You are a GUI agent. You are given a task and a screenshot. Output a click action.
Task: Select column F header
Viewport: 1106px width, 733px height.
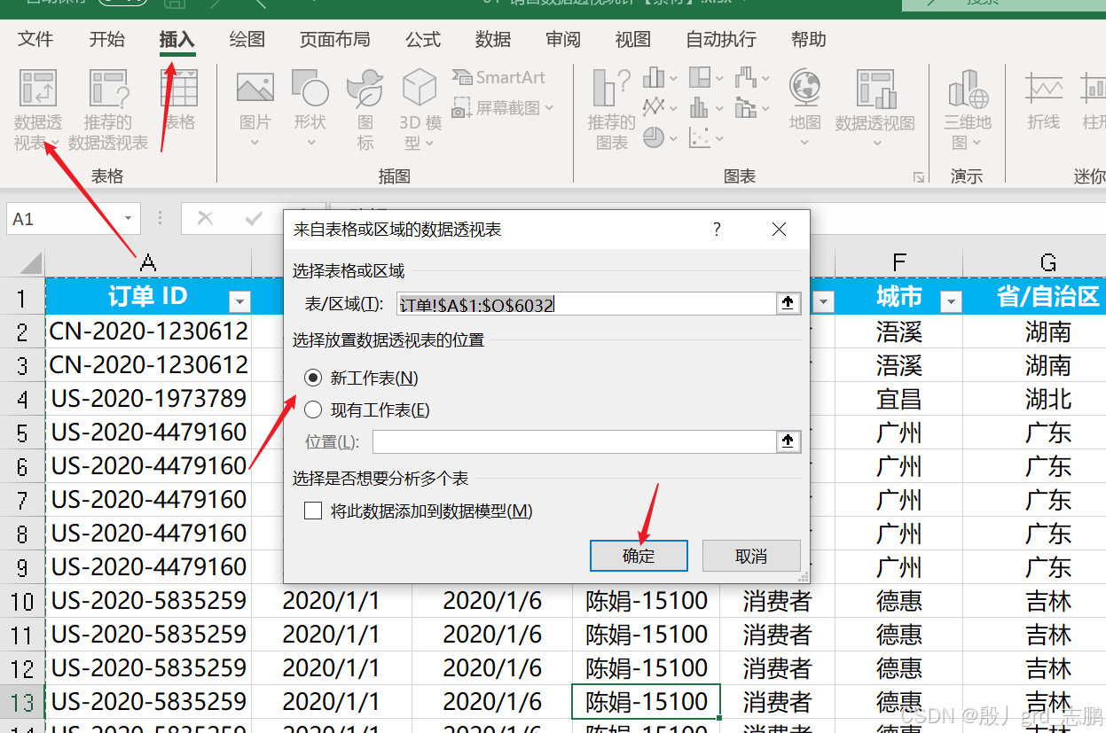(899, 262)
